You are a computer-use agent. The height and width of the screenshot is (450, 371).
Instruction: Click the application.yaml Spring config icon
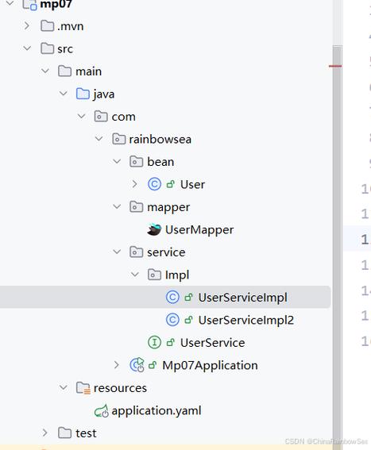[102, 410]
